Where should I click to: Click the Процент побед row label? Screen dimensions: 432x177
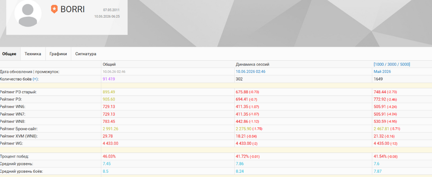(x=14, y=157)
